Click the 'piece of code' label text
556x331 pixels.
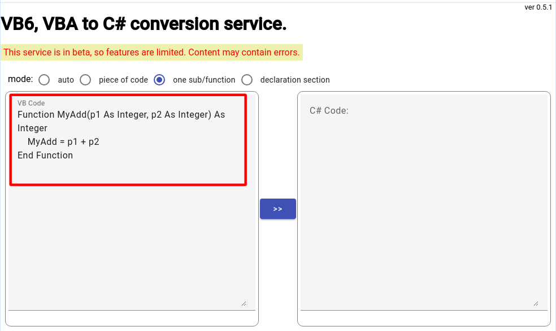pos(123,80)
